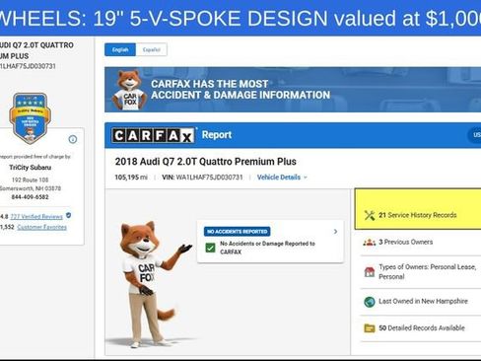Click the folder detailed records icon

click(x=370, y=328)
